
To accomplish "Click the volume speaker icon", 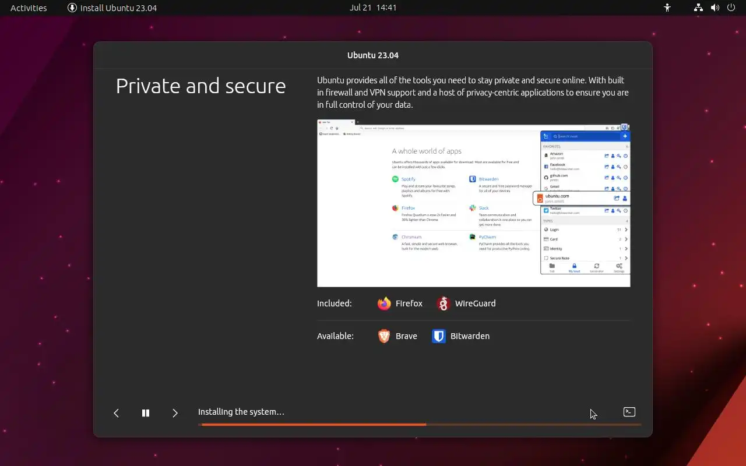I will pos(715,8).
